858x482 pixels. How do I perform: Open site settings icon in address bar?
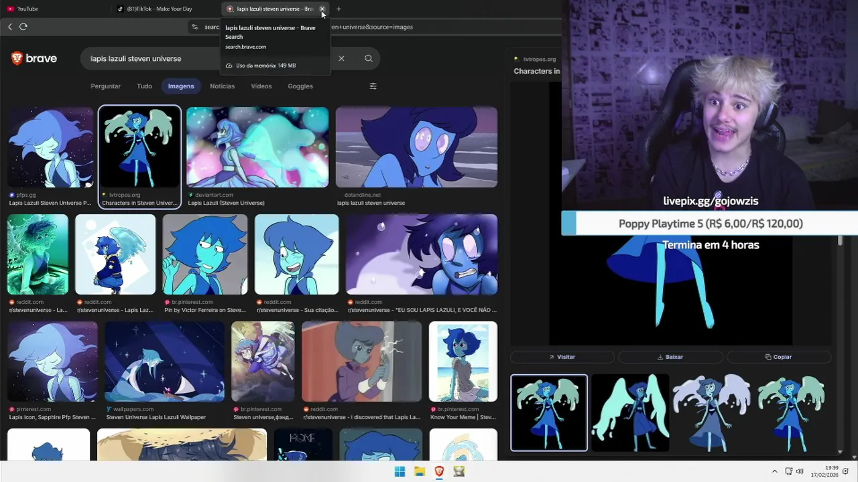coord(195,27)
